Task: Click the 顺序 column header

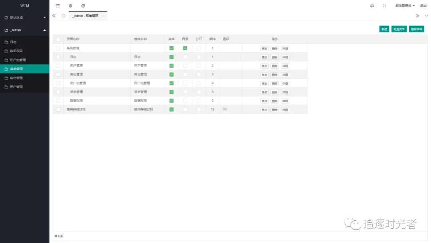Action: click(212, 39)
